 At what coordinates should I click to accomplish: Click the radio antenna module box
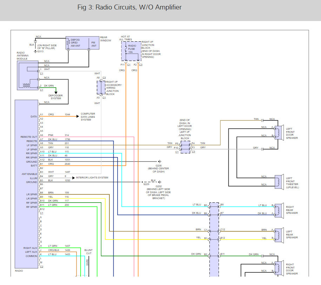click(28, 75)
